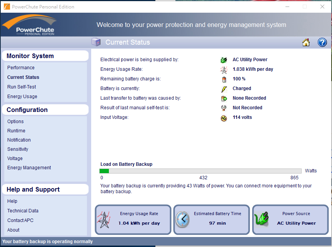332x247 pixels.
Task: Open the Performance page
Action: pyautogui.click(x=21, y=68)
